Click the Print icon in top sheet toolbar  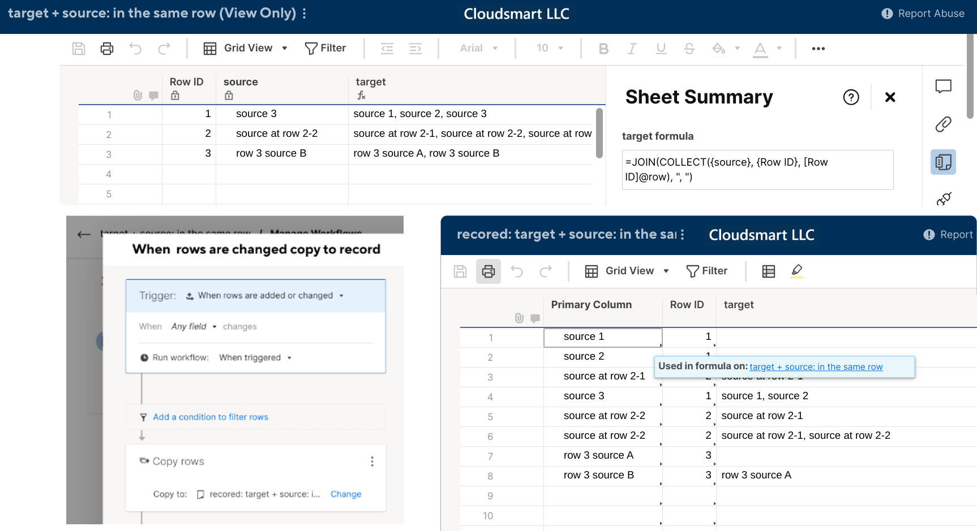pyautogui.click(x=107, y=49)
